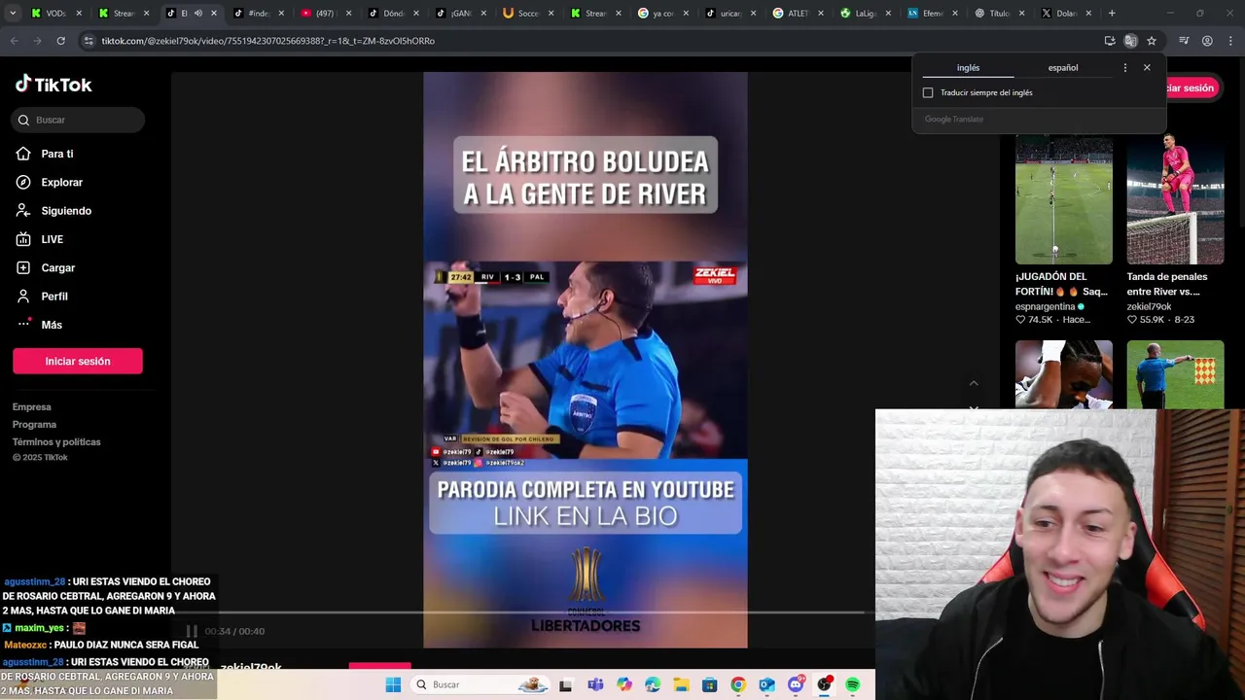Open the espnargentina account link
The width and height of the screenshot is (1245, 700).
[1045, 306]
